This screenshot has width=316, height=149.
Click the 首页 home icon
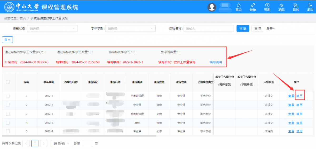[x=239, y=6]
